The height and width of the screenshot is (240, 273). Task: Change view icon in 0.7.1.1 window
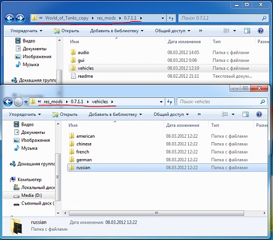(227, 31)
